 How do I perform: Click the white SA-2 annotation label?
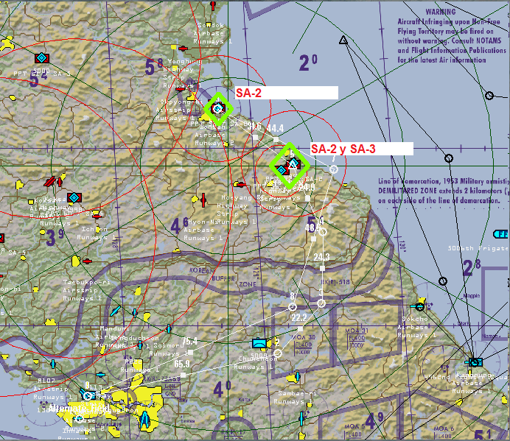click(287, 93)
